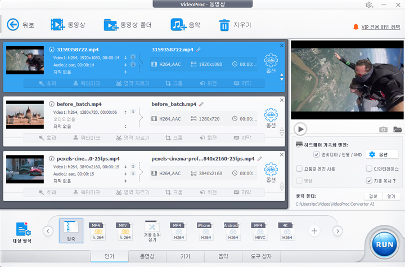
Task: Browse output folder with 검색 button
Action: pos(373,197)
